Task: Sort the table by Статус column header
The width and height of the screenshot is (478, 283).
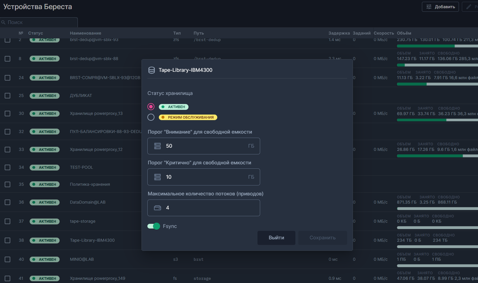Action: (36, 33)
